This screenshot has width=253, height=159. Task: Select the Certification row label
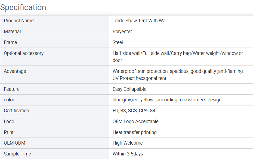[x=16, y=111]
